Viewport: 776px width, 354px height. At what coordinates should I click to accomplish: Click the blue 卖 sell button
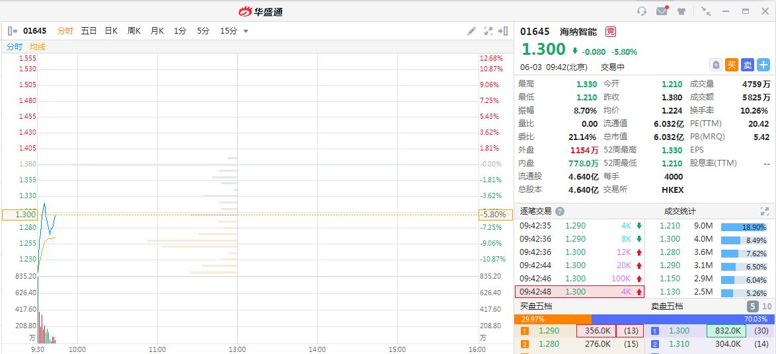[747, 65]
